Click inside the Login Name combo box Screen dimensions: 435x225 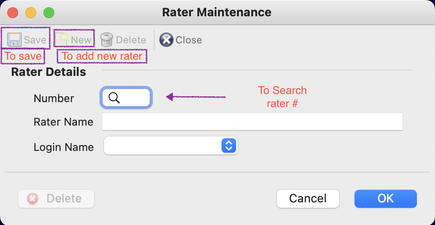pos(170,145)
